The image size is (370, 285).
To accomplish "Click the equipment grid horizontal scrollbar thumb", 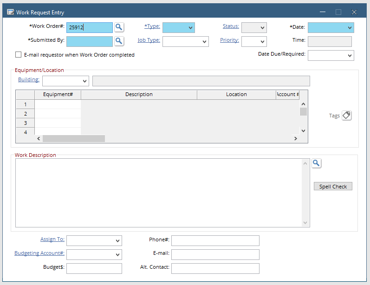I will coord(74,139).
